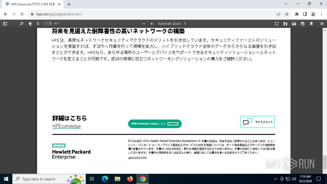The width and height of the screenshot is (327, 184).
Task: Expand the PDF viewer tools menu
Action: click(322, 24)
